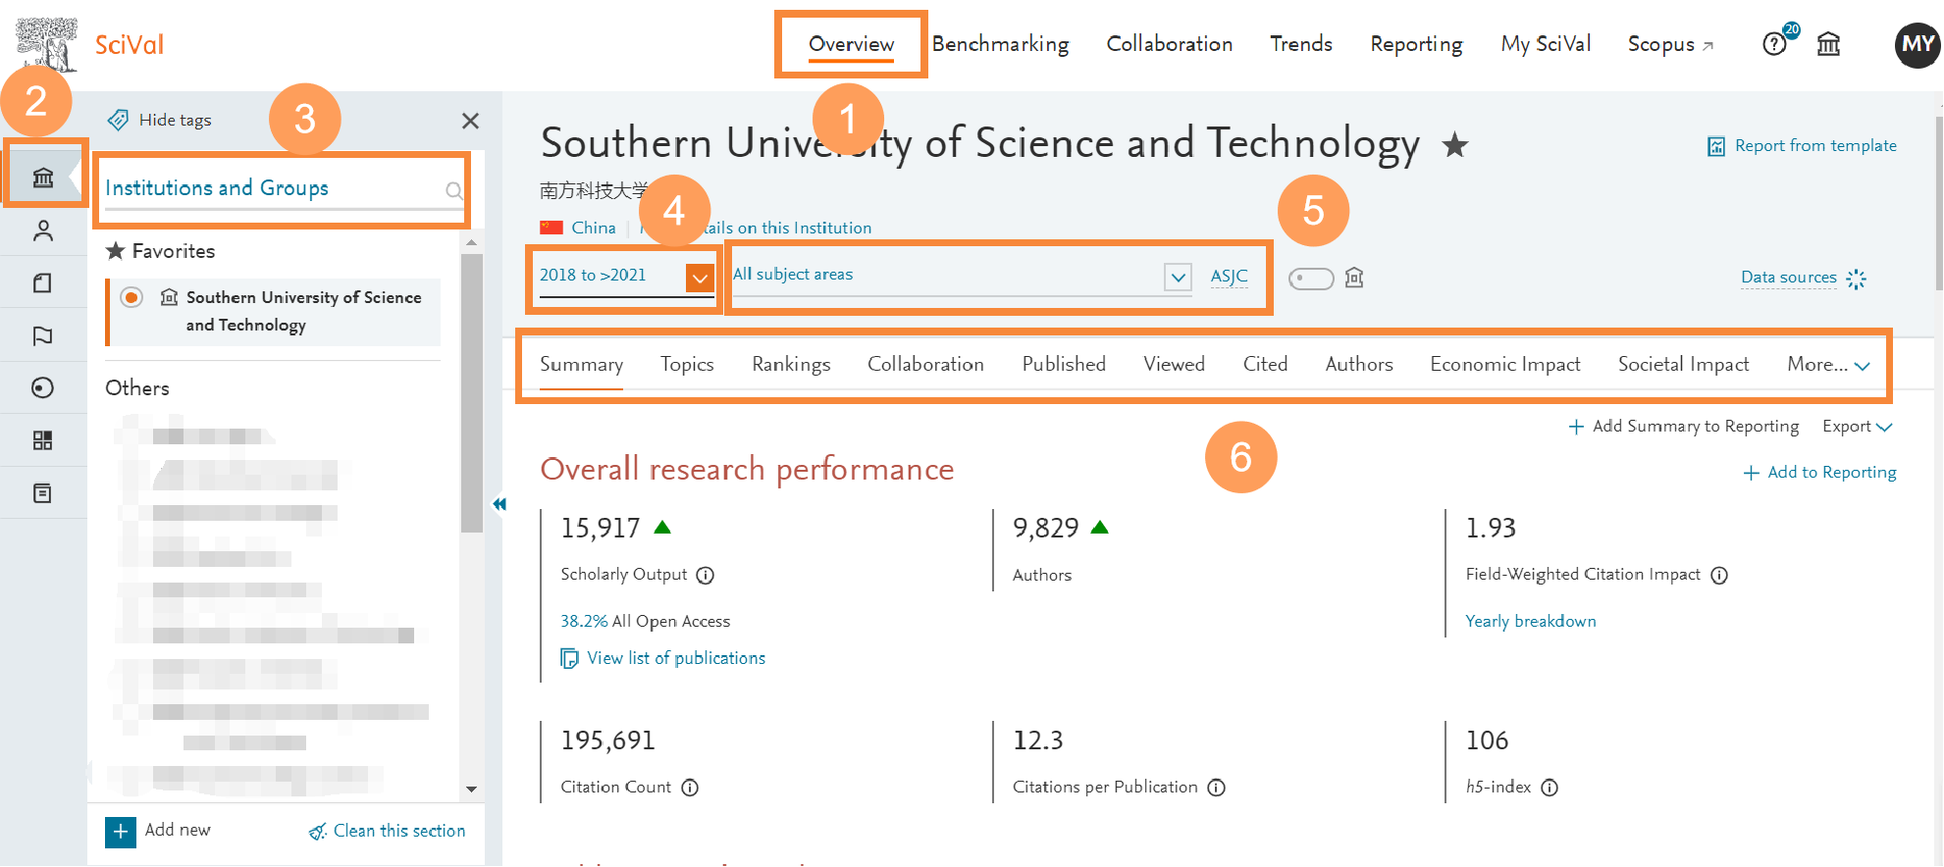Favorite the institution with the star icon
1944x867 pixels.
click(1454, 146)
